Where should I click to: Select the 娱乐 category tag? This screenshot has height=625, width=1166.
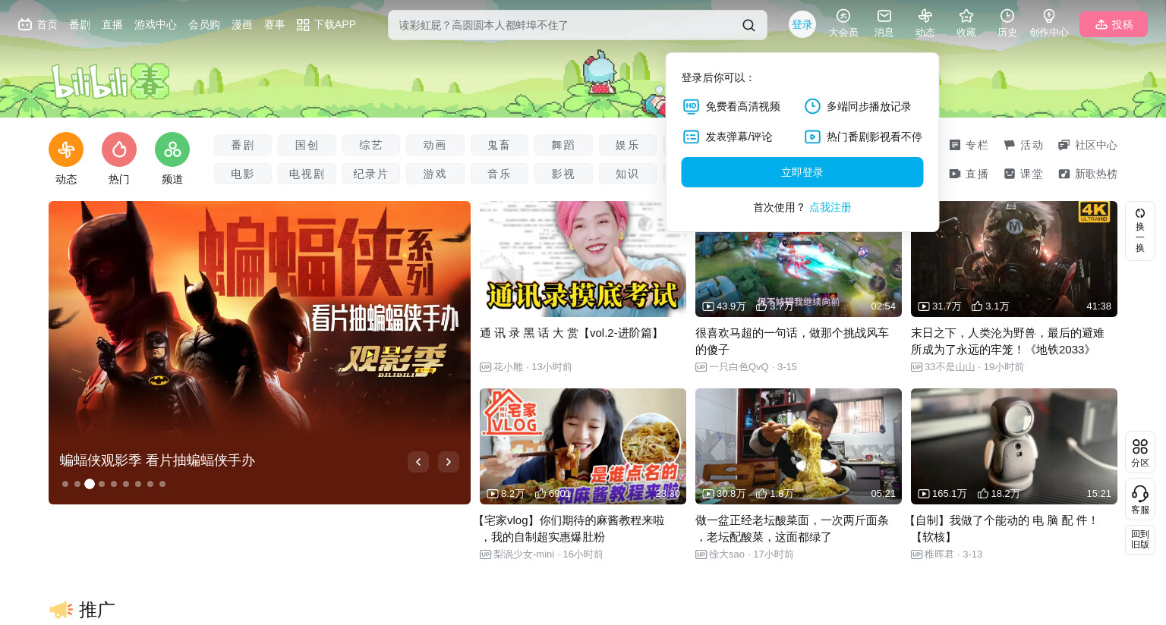click(628, 145)
